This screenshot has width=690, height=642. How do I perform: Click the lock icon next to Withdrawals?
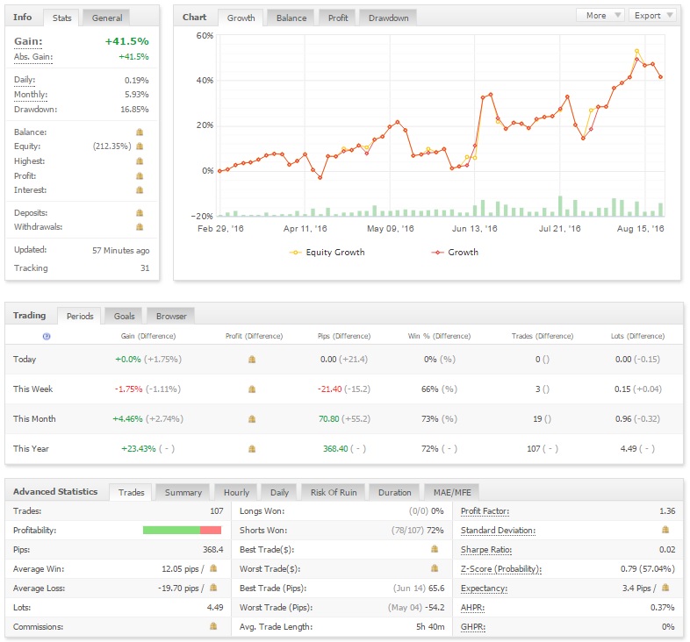click(140, 227)
